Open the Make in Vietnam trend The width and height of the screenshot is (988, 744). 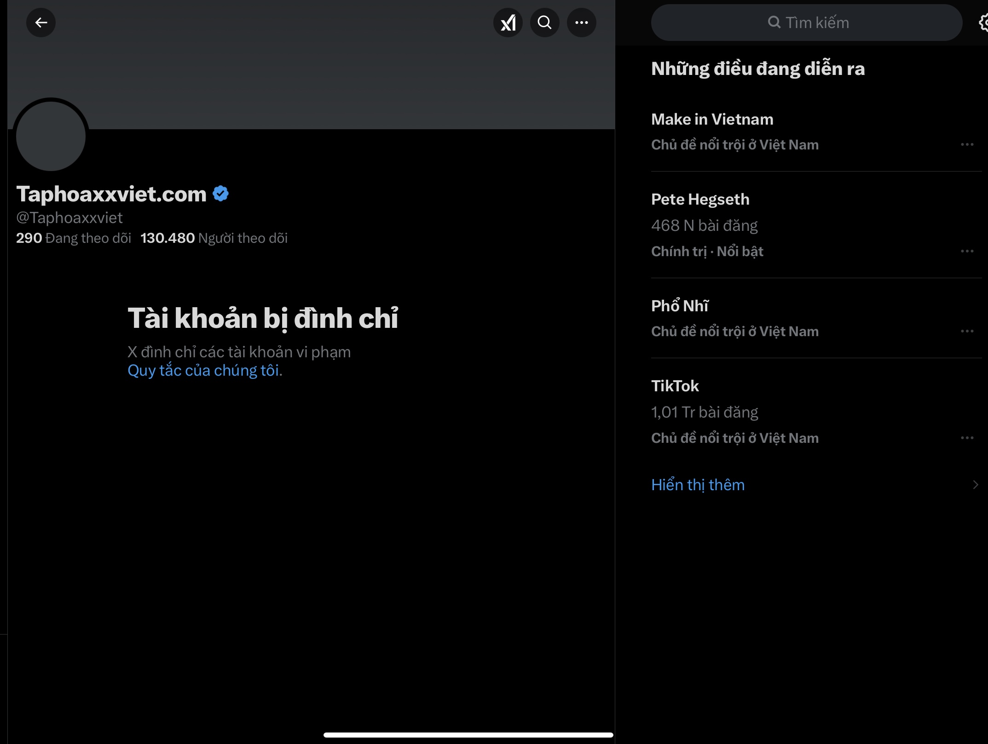pos(712,120)
